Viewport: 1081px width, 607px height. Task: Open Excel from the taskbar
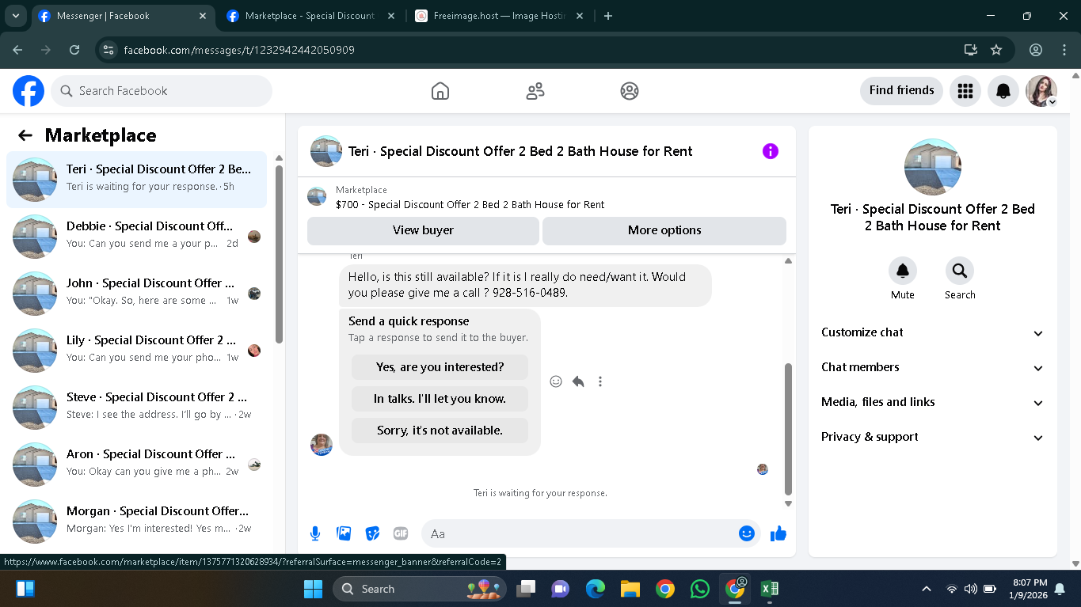click(769, 589)
